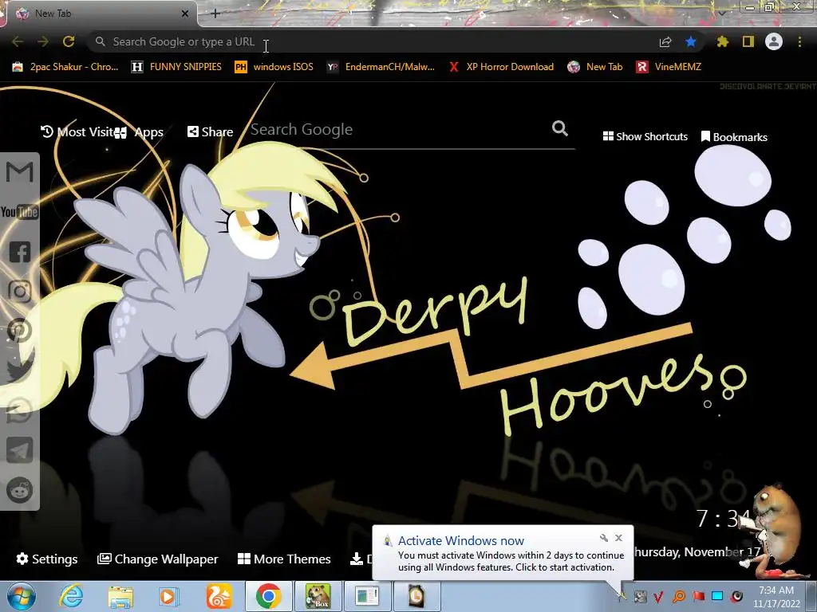817x612 pixels.
Task: Open the windows ISOS bookmark
Action: point(274,67)
